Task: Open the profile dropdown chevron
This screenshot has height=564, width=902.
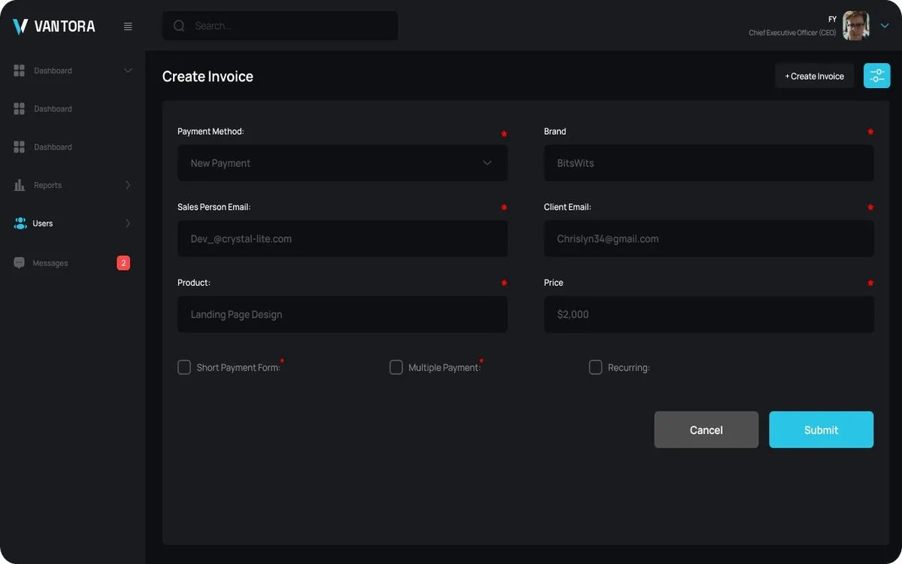Action: pos(884,26)
